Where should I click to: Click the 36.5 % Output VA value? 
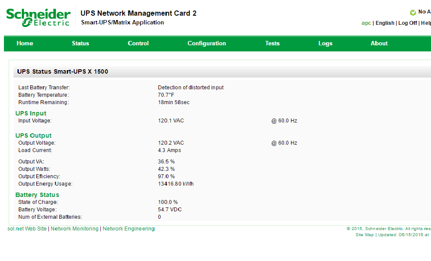(166, 162)
